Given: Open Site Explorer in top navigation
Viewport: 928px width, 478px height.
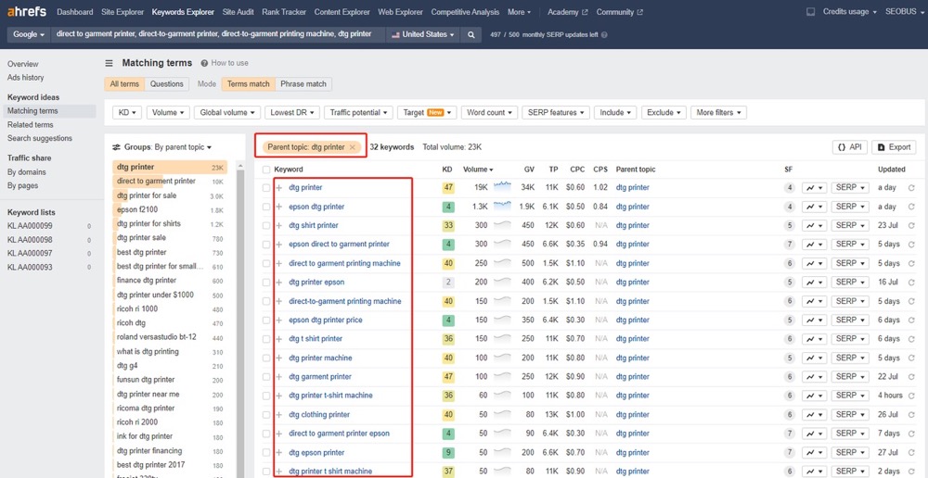Looking at the screenshot, I should tap(122, 12).
